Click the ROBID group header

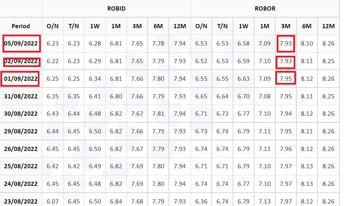pos(117,8)
